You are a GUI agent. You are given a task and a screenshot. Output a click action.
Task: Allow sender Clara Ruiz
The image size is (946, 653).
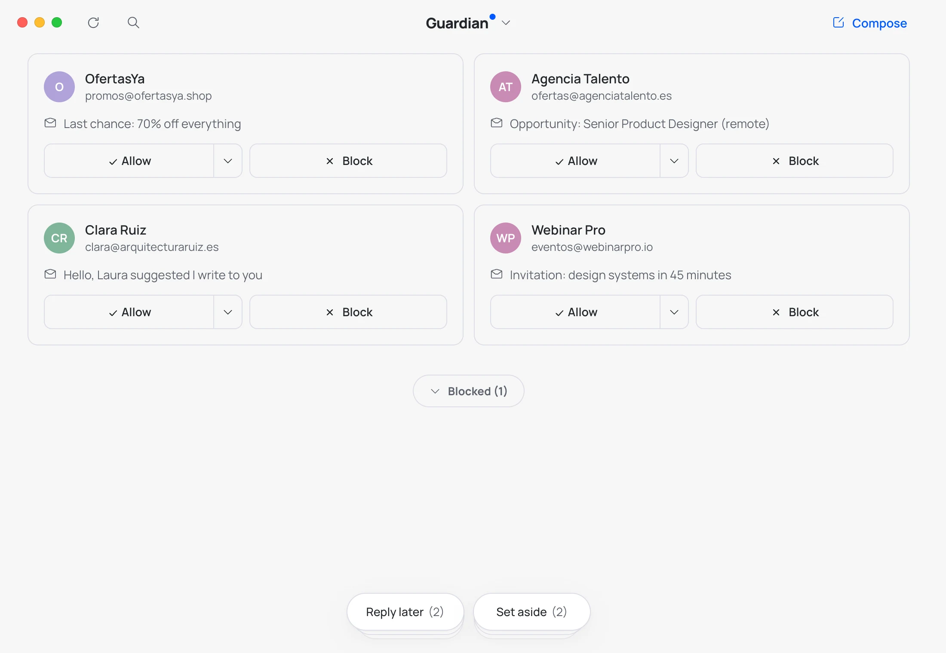pos(129,312)
